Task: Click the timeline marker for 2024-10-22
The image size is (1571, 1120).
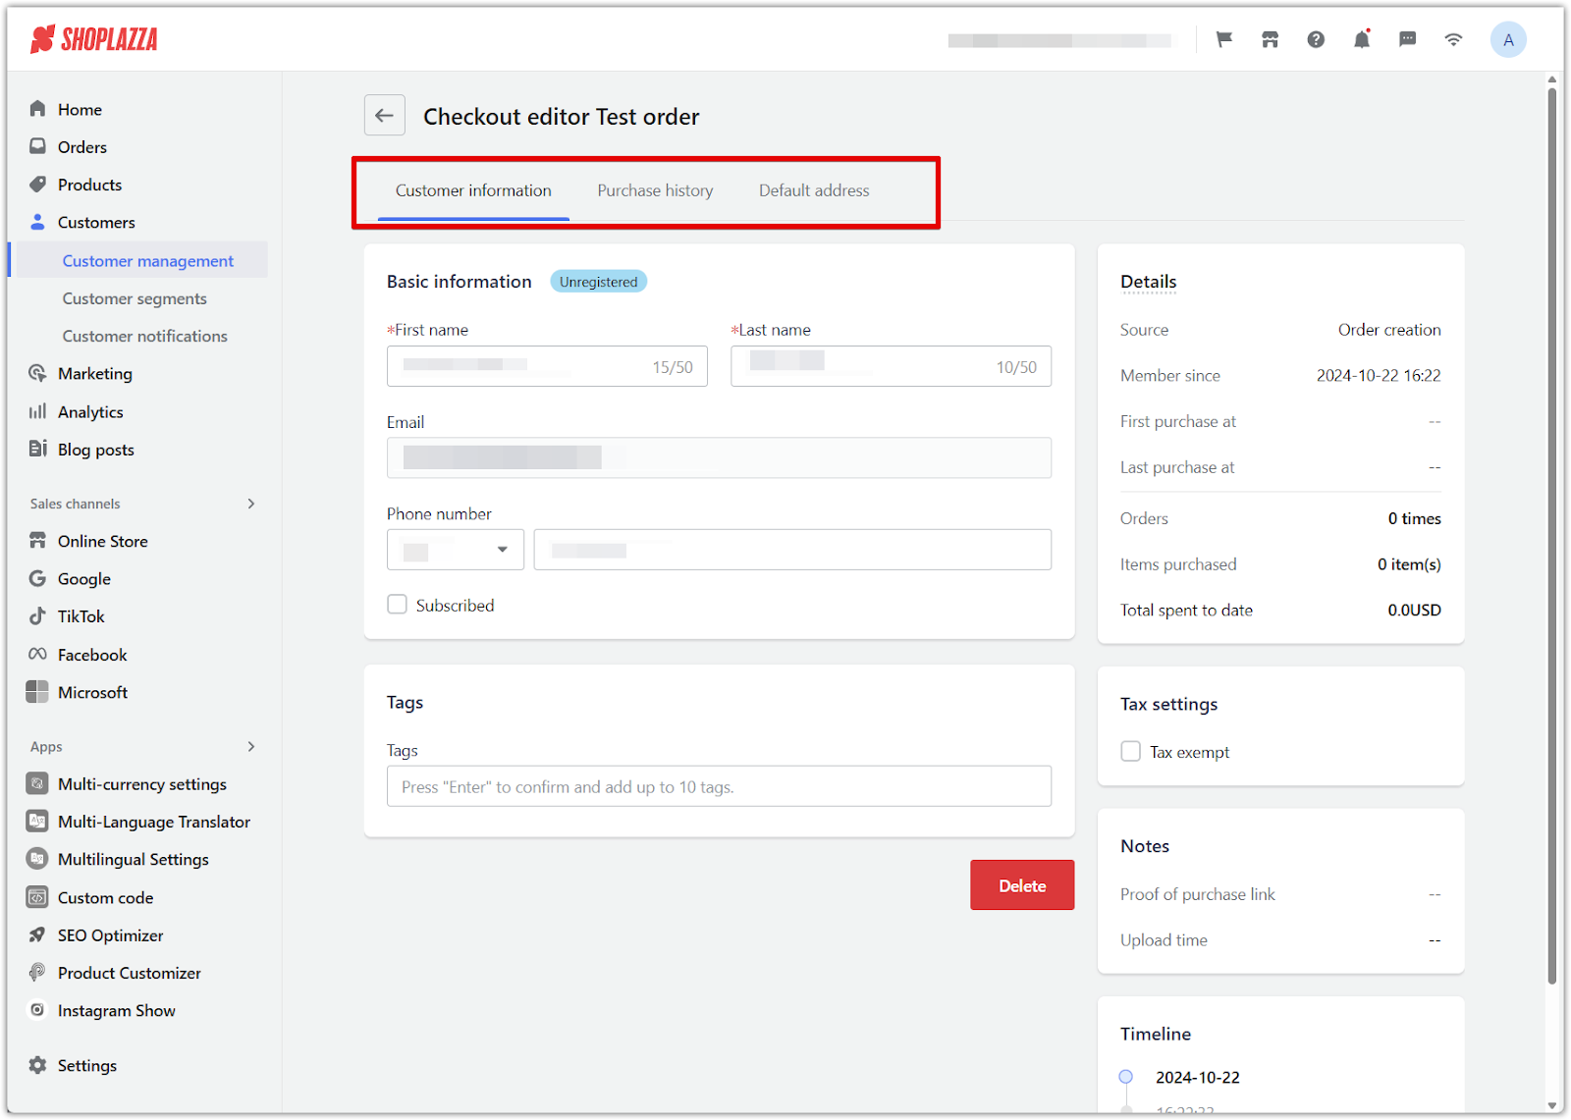Action: tap(1126, 1077)
